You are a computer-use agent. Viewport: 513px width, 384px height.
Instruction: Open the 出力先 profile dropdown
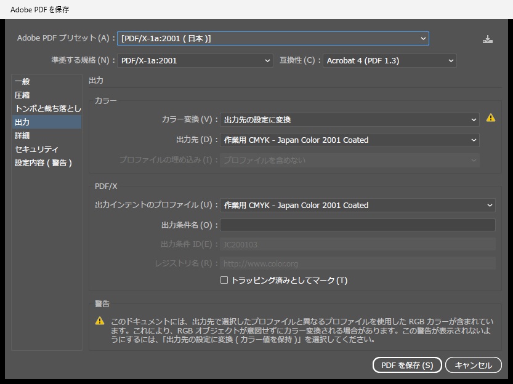click(349, 140)
